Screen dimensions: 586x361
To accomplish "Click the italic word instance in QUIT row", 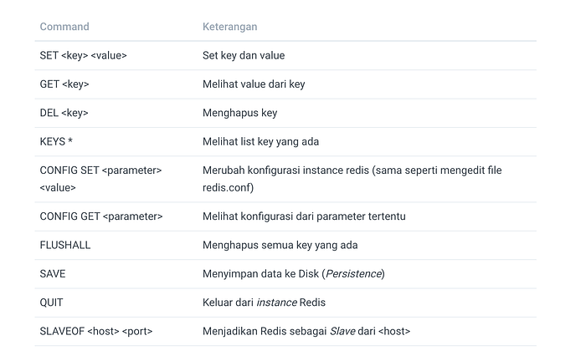I will coord(276,303).
